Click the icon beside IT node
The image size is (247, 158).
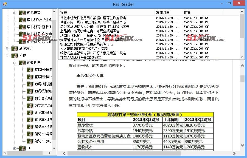[x=23, y=148]
